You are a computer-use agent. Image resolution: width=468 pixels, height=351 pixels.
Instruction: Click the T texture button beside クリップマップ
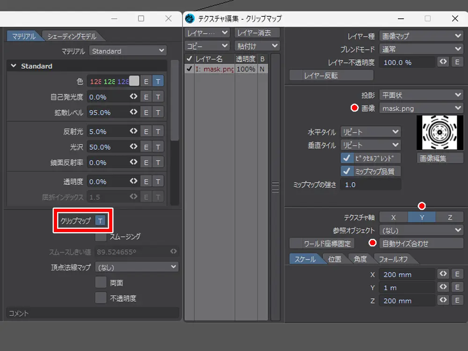[x=100, y=220]
